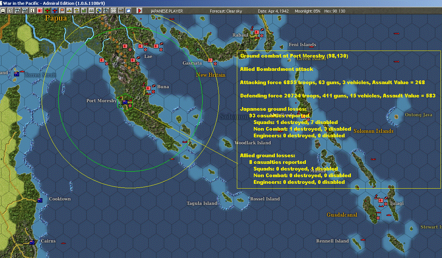Viewport: 442px width, 258px height.
Task: Click the 'Forecast: Clear sky' status text
Action: [x=226, y=11]
